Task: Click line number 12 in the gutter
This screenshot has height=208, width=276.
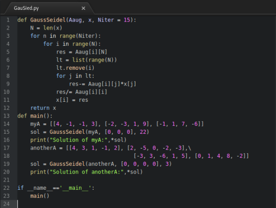Action: pos(6,108)
